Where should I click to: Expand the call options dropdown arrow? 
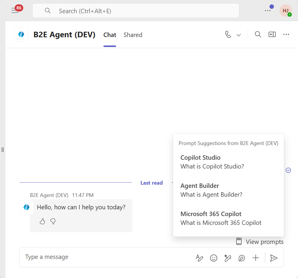[239, 35]
